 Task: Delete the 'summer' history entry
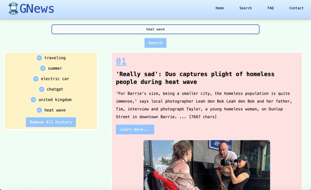point(43,68)
